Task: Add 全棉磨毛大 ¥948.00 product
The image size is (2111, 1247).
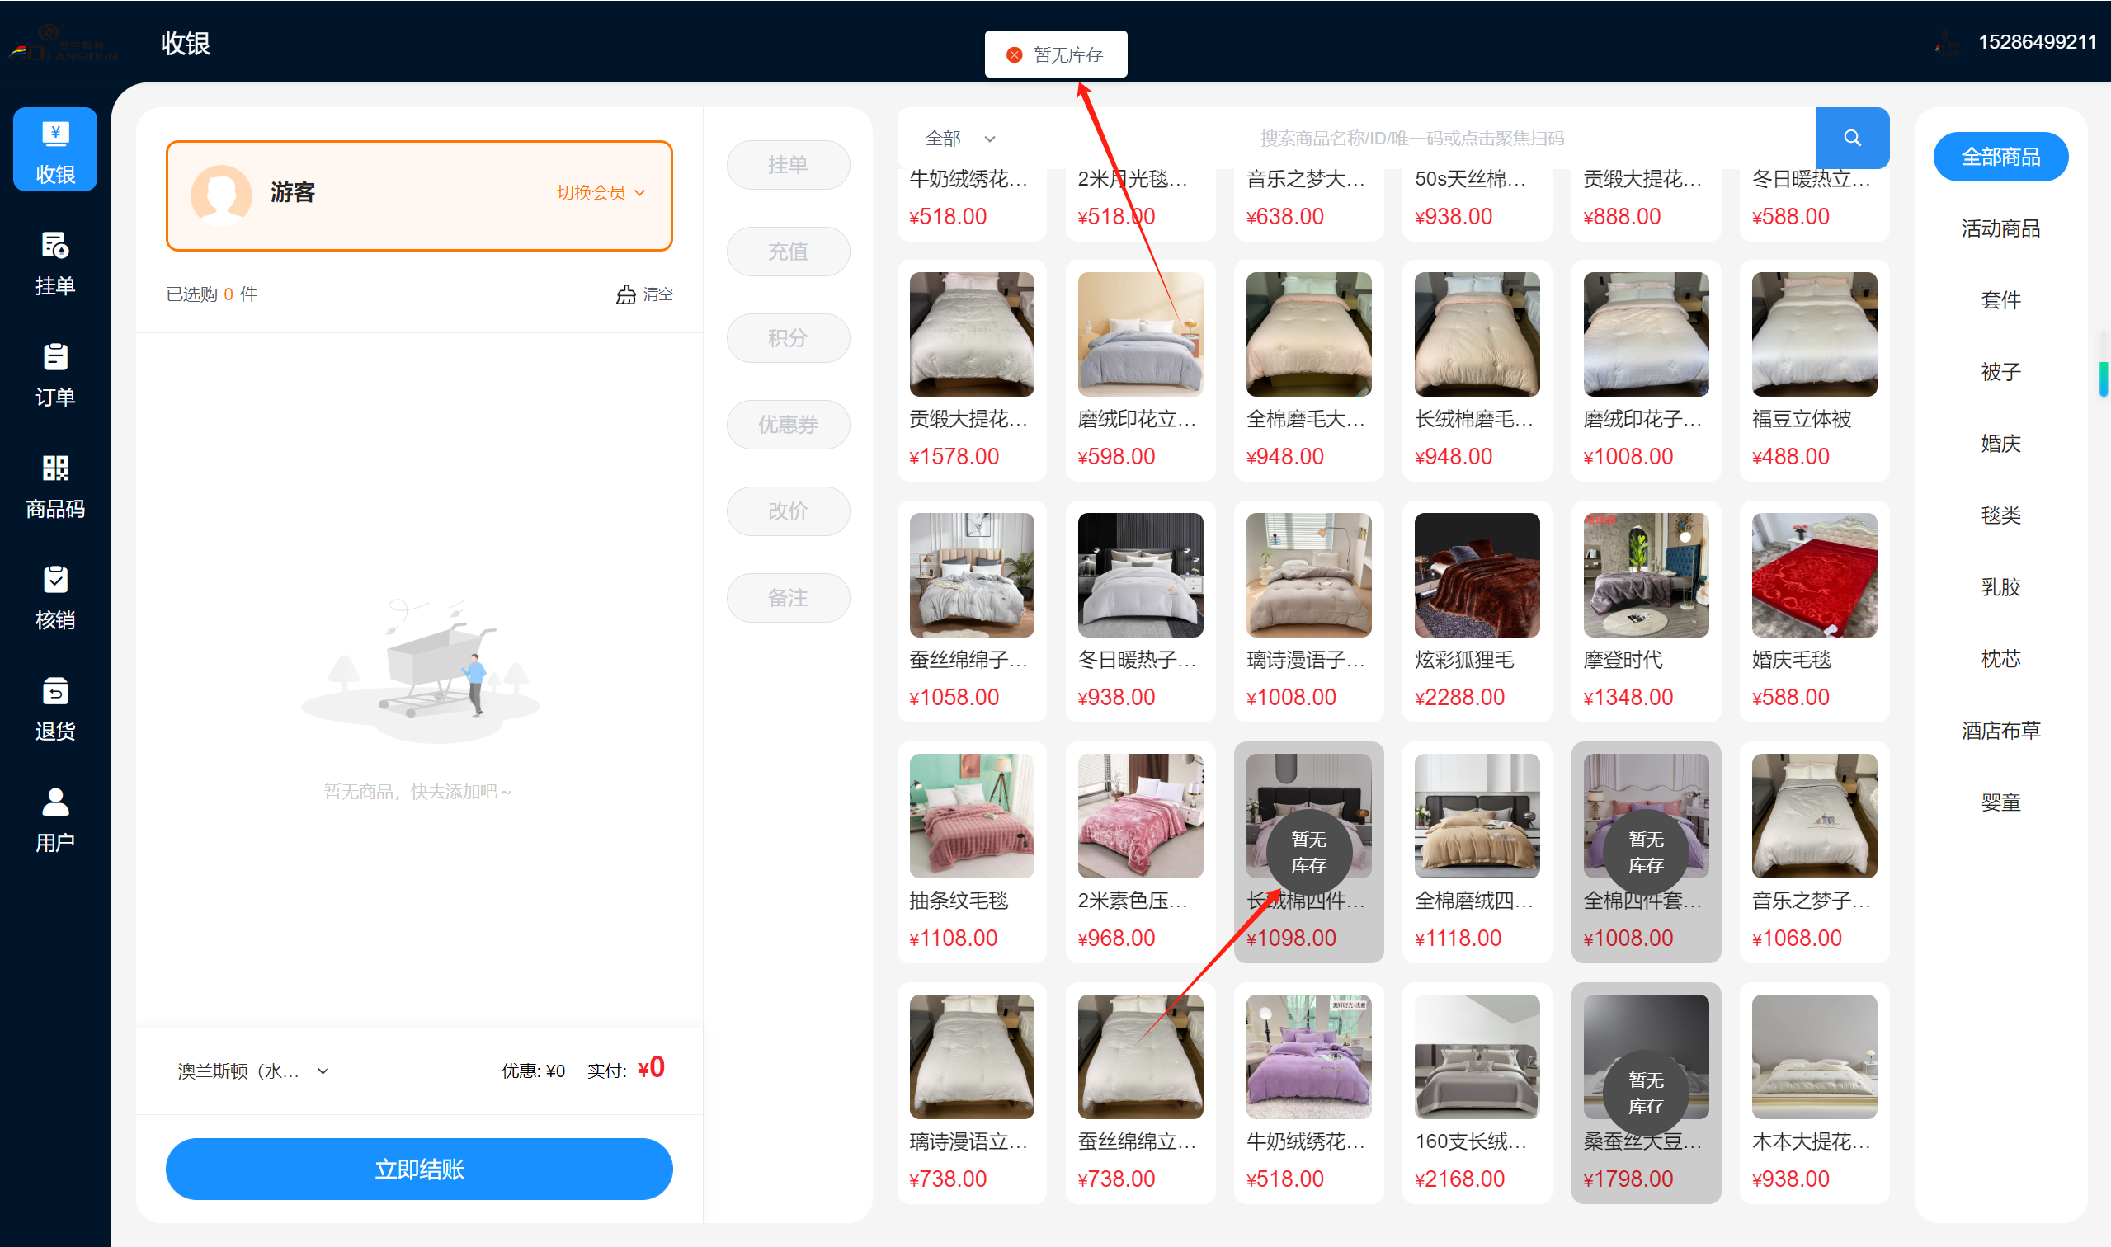Action: tap(1308, 370)
